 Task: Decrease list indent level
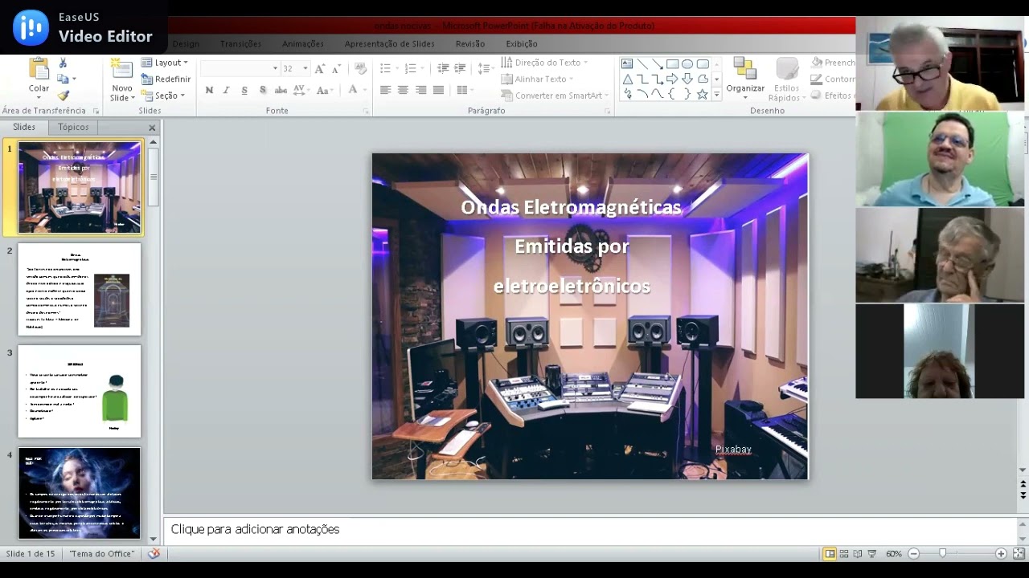click(x=443, y=68)
